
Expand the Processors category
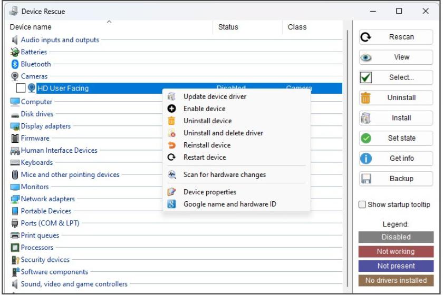point(37,248)
